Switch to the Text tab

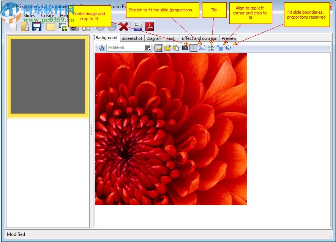tap(170, 38)
